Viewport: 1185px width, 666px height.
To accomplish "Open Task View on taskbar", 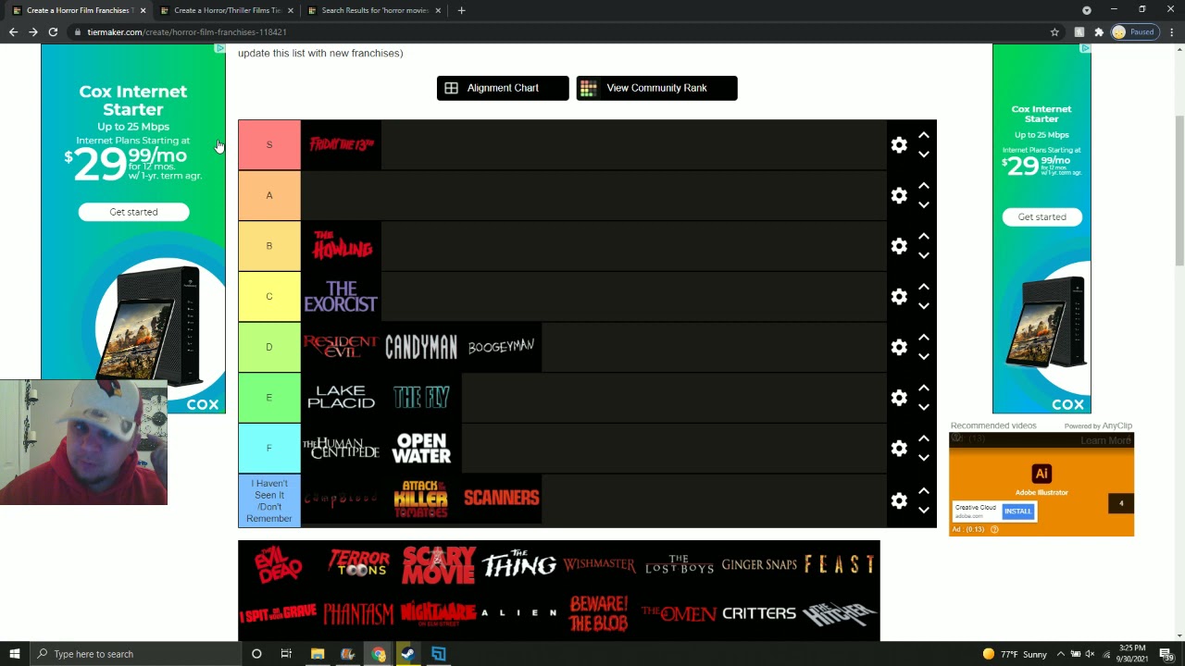I will [286, 654].
